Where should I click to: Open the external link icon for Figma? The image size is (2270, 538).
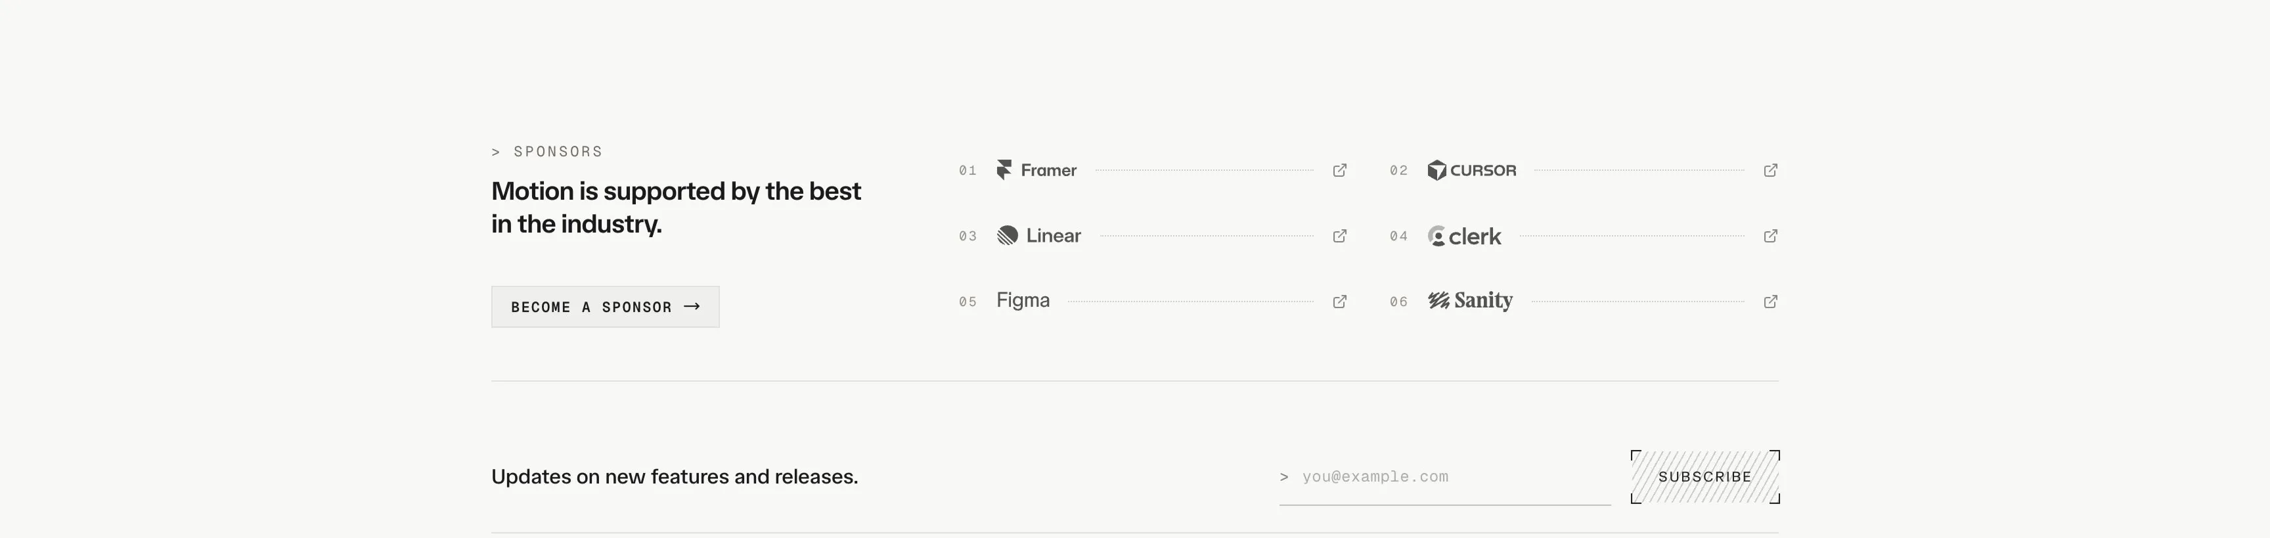click(x=1339, y=302)
